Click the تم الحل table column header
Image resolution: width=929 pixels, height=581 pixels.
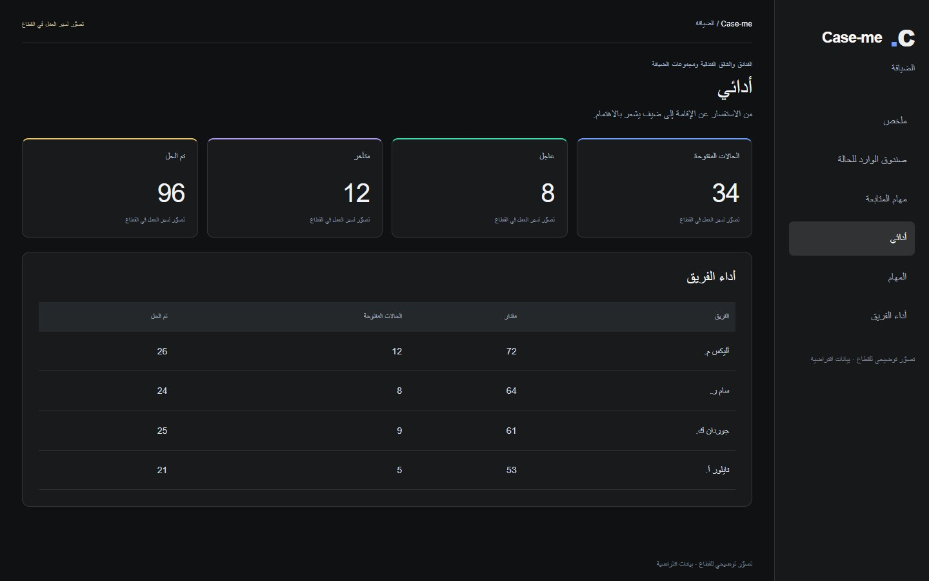coord(159,316)
